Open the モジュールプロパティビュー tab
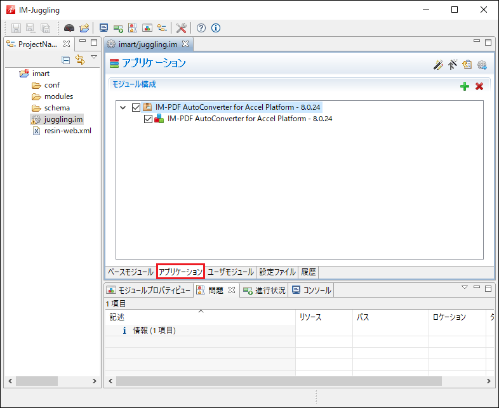 coord(149,290)
